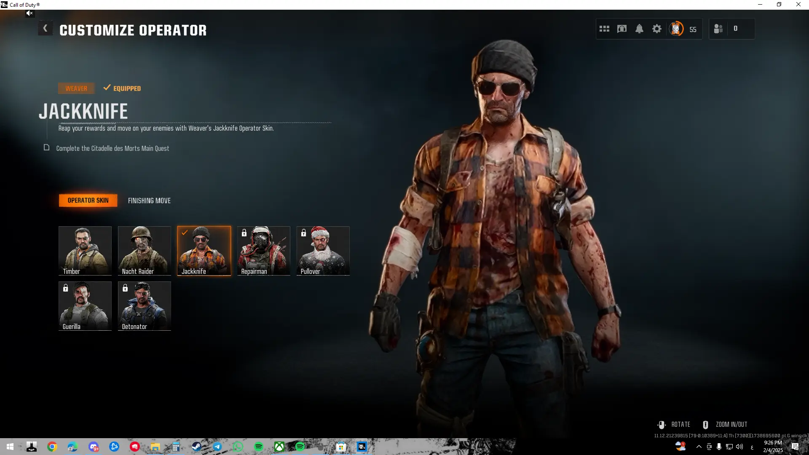Screen dimensions: 809x455
Task: Click the back arrow beside Customize Operator
Action: tap(45, 29)
